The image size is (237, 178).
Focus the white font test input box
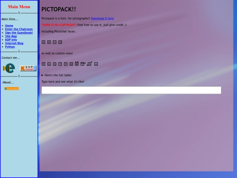pyautogui.click(x=131, y=90)
